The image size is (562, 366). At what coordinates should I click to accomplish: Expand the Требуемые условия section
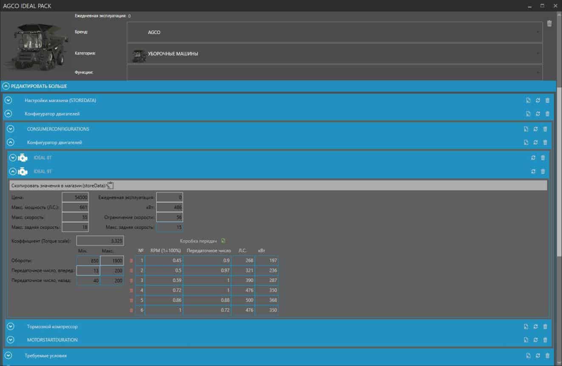coord(8,355)
